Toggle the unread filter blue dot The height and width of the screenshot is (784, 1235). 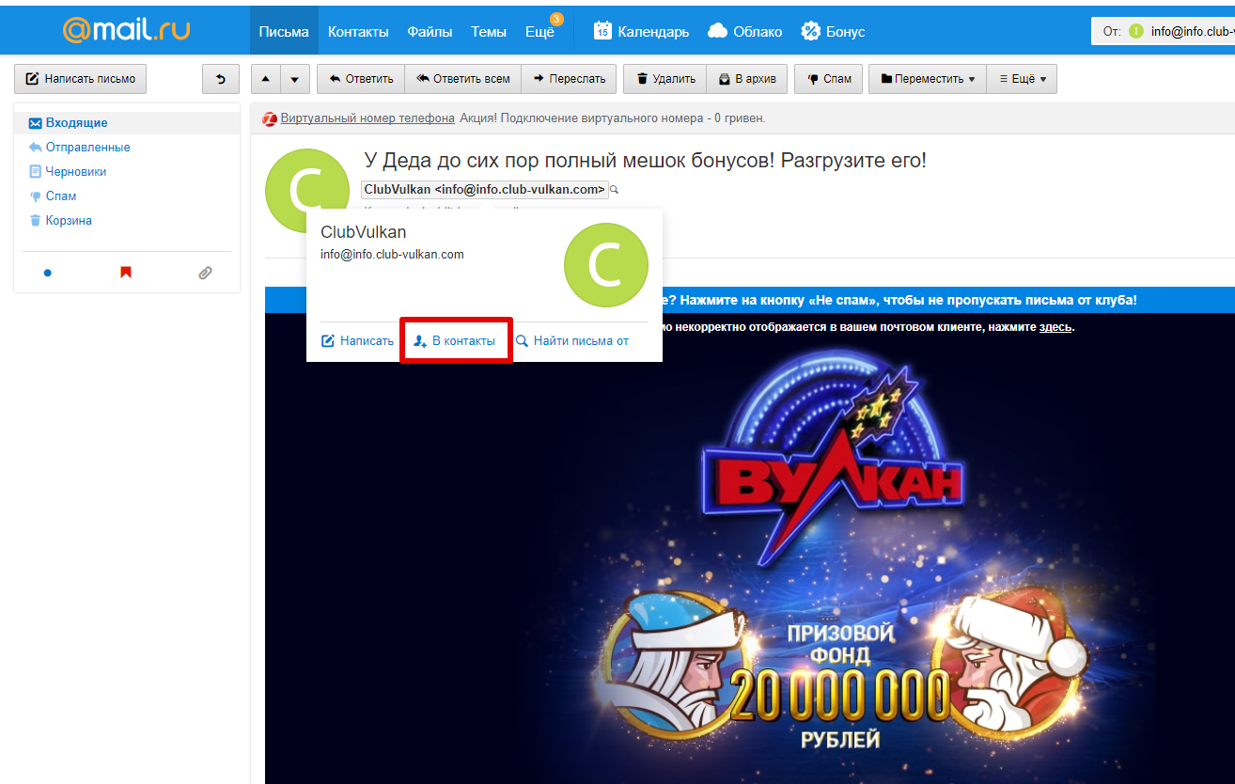pos(48,273)
